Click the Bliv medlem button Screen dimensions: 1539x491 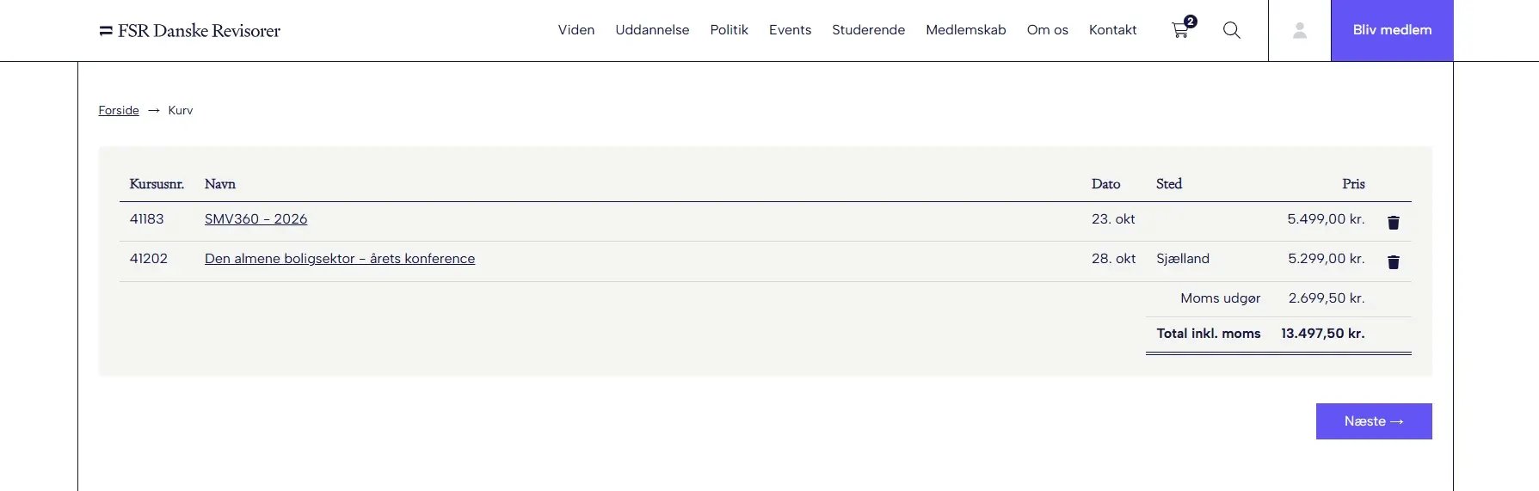[x=1392, y=30]
